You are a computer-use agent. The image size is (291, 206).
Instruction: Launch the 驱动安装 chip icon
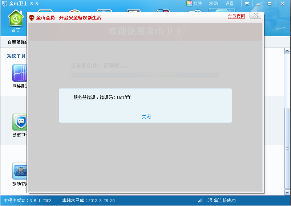[x=20, y=171]
